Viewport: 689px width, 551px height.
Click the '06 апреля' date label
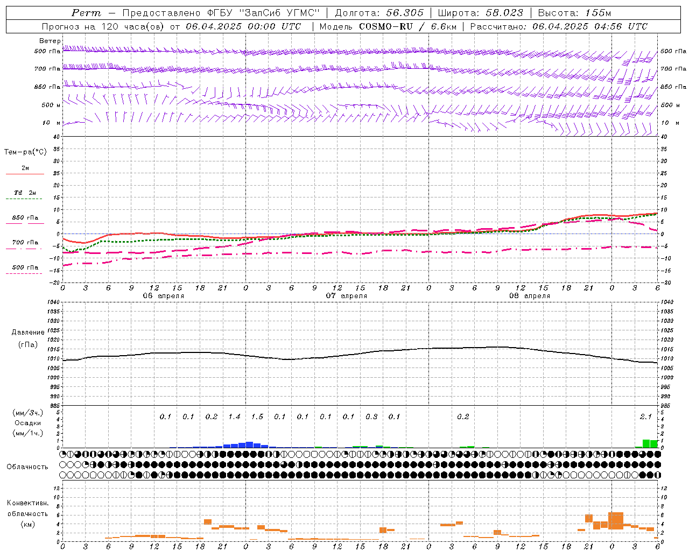163,296
